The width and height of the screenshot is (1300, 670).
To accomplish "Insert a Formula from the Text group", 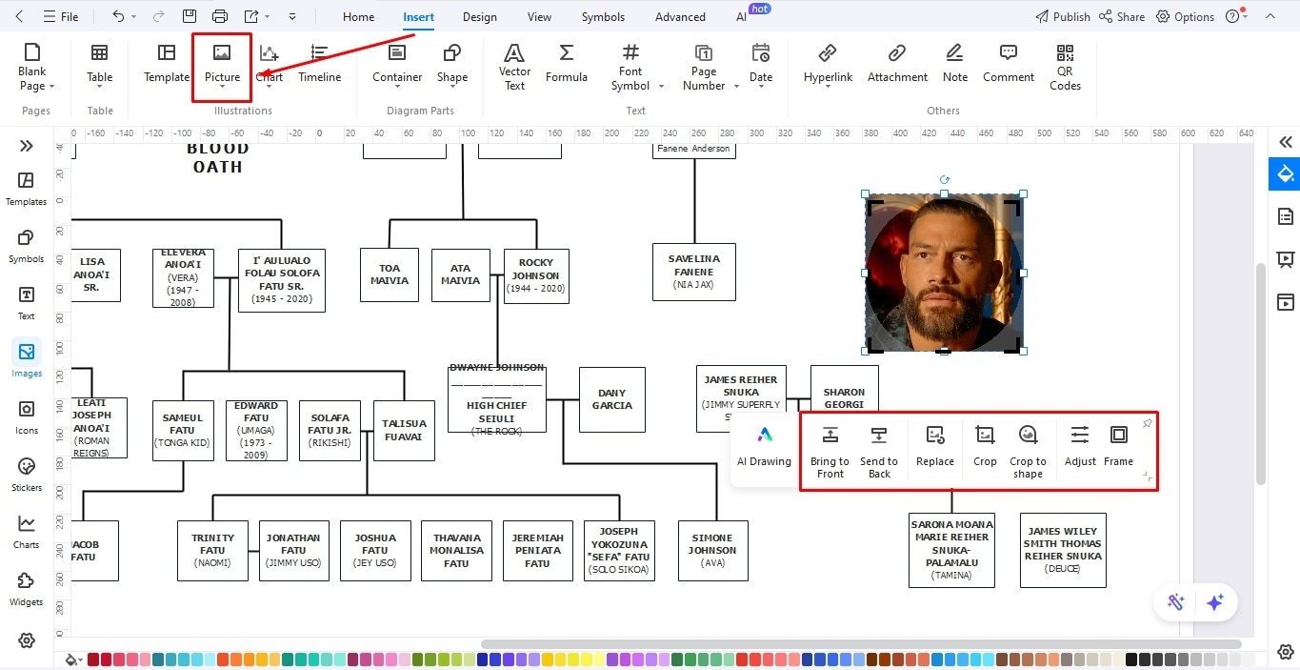I will coord(566,66).
